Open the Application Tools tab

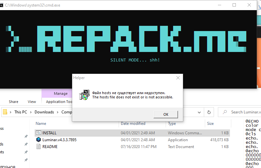point(59,102)
